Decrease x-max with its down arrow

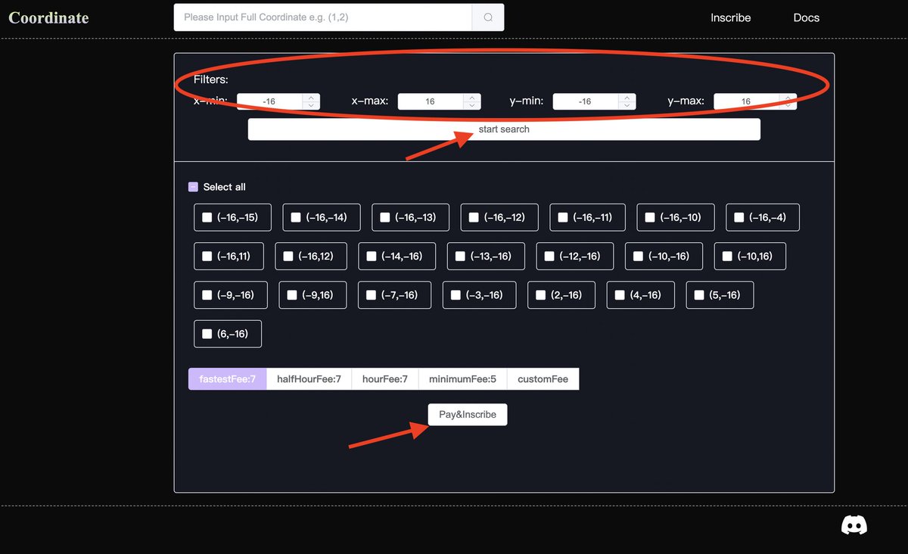pyautogui.click(x=472, y=105)
